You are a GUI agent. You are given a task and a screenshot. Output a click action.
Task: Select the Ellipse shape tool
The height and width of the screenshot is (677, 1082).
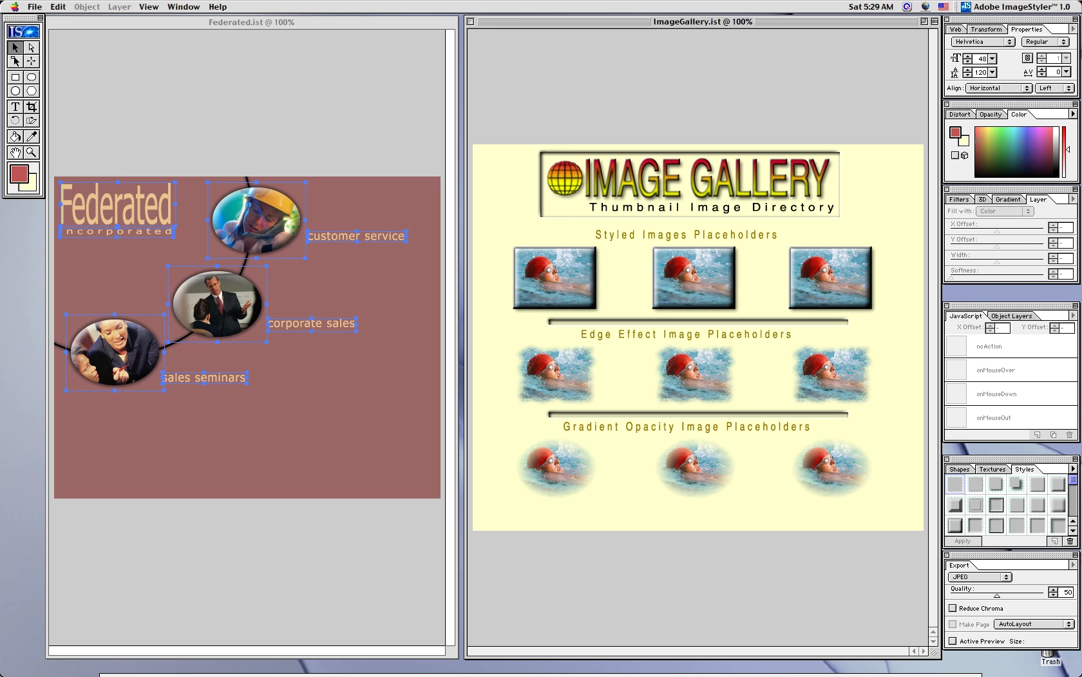pos(15,91)
